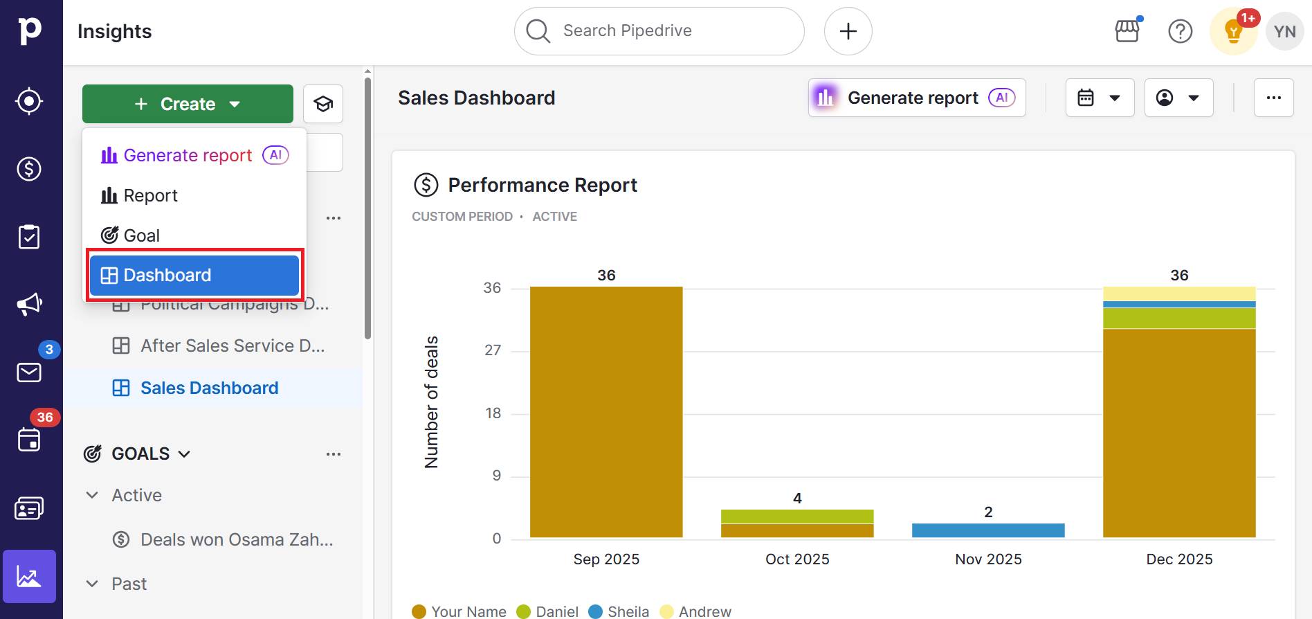Open Leads radar icon in sidebar

(x=29, y=101)
